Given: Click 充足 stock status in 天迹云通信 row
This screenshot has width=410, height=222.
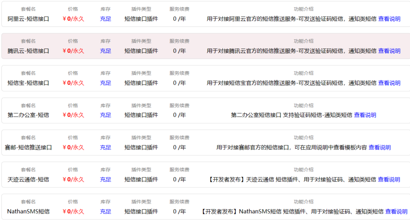Looking at the screenshot, I should [x=105, y=180].
